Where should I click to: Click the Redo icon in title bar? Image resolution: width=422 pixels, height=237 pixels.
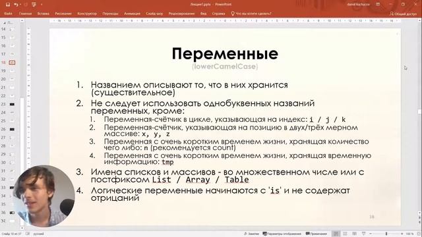coord(26,5)
